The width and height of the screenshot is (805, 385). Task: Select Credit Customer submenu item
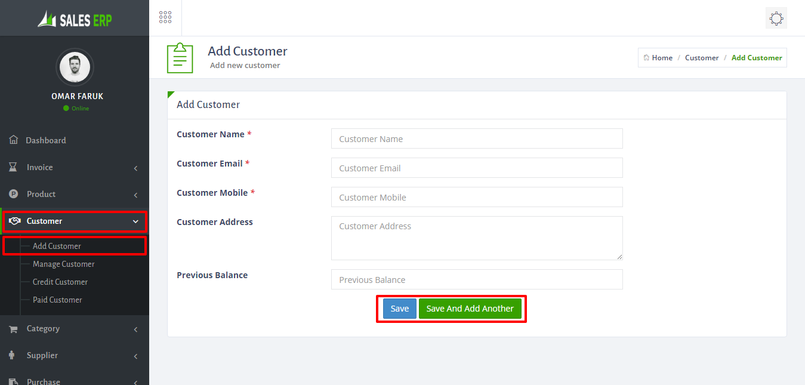(60, 282)
